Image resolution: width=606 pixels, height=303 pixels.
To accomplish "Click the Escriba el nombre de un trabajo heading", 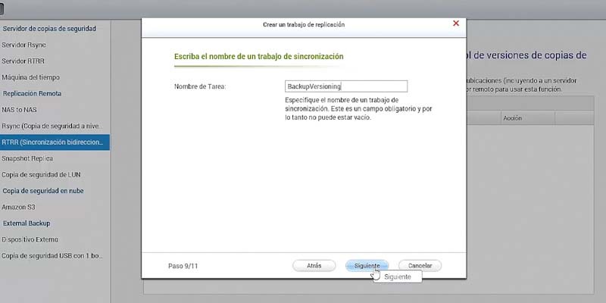I will tap(258, 56).
